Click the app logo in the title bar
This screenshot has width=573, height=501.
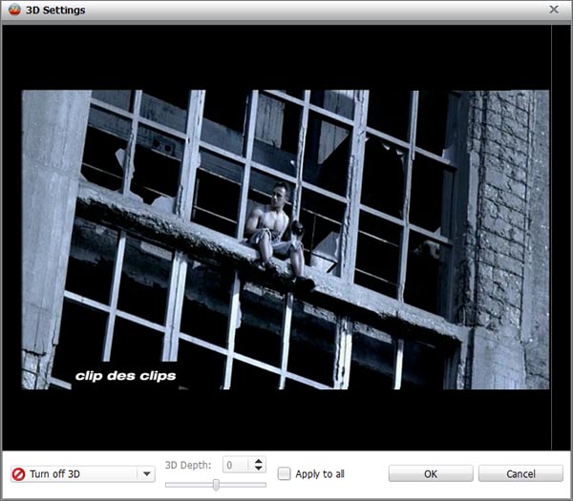tap(14, 10)
